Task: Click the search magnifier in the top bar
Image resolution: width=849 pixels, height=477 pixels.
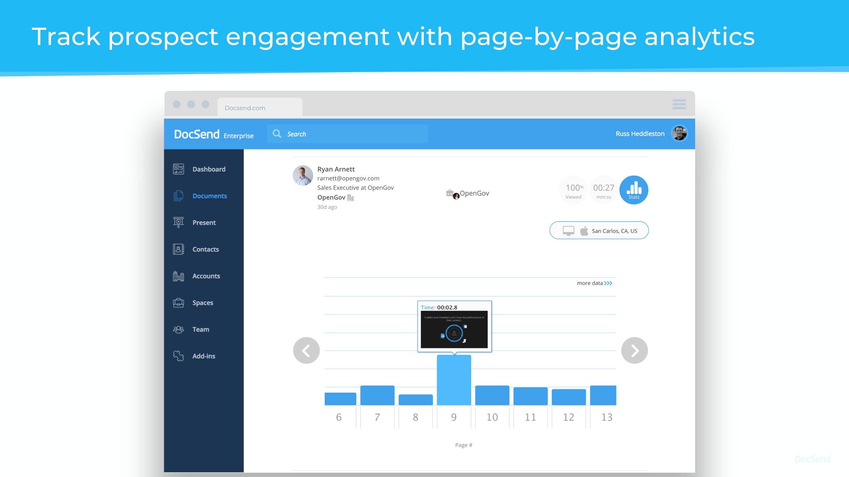Action: (x=277, y=134)
